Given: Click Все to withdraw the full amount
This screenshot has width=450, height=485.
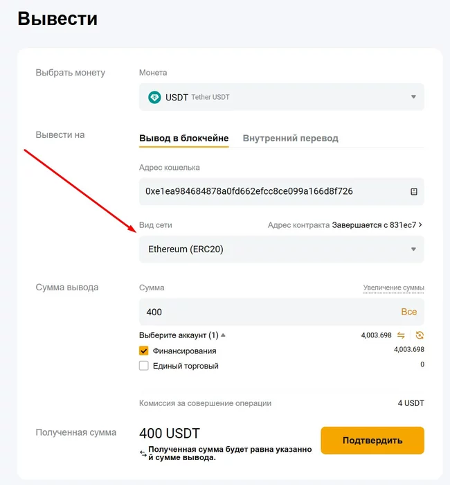Looking at the screenshot, I should click(x=408, y=312).
